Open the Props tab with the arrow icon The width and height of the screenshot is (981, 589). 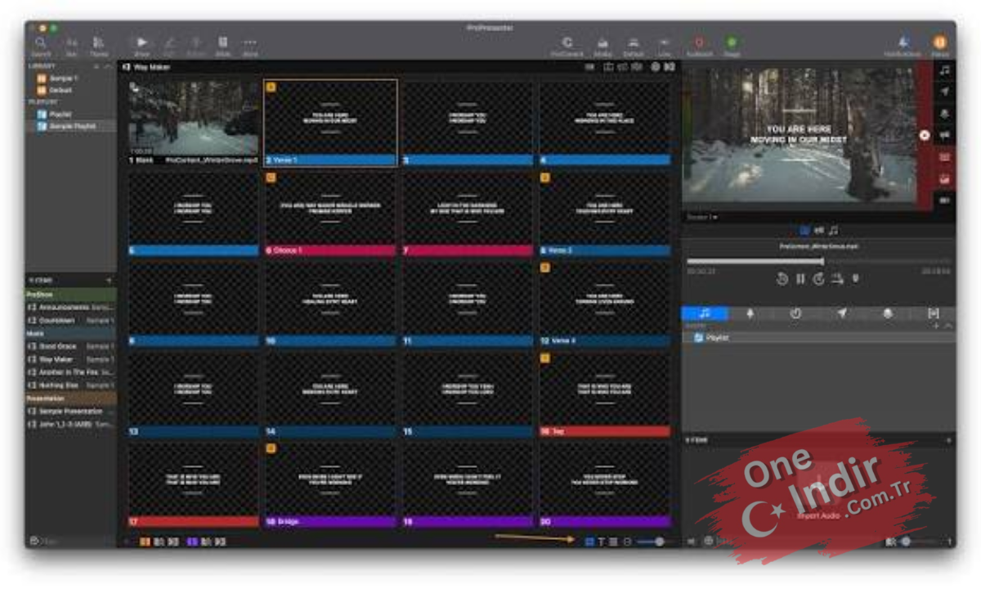click(841, 313)
